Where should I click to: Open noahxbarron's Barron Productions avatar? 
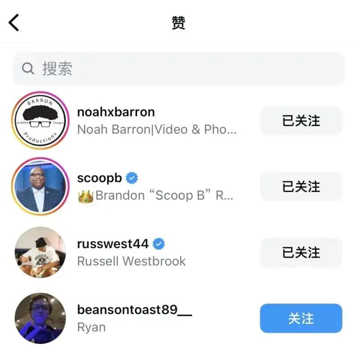point(40,120)
